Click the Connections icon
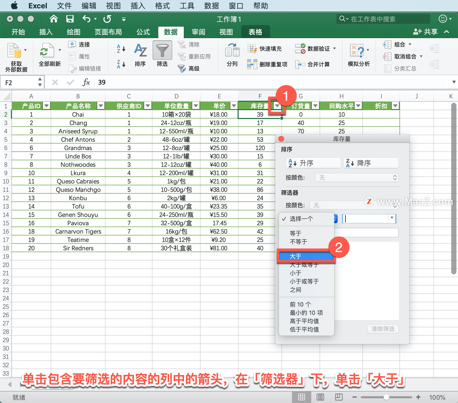458x403 pixels. [72, 44]
